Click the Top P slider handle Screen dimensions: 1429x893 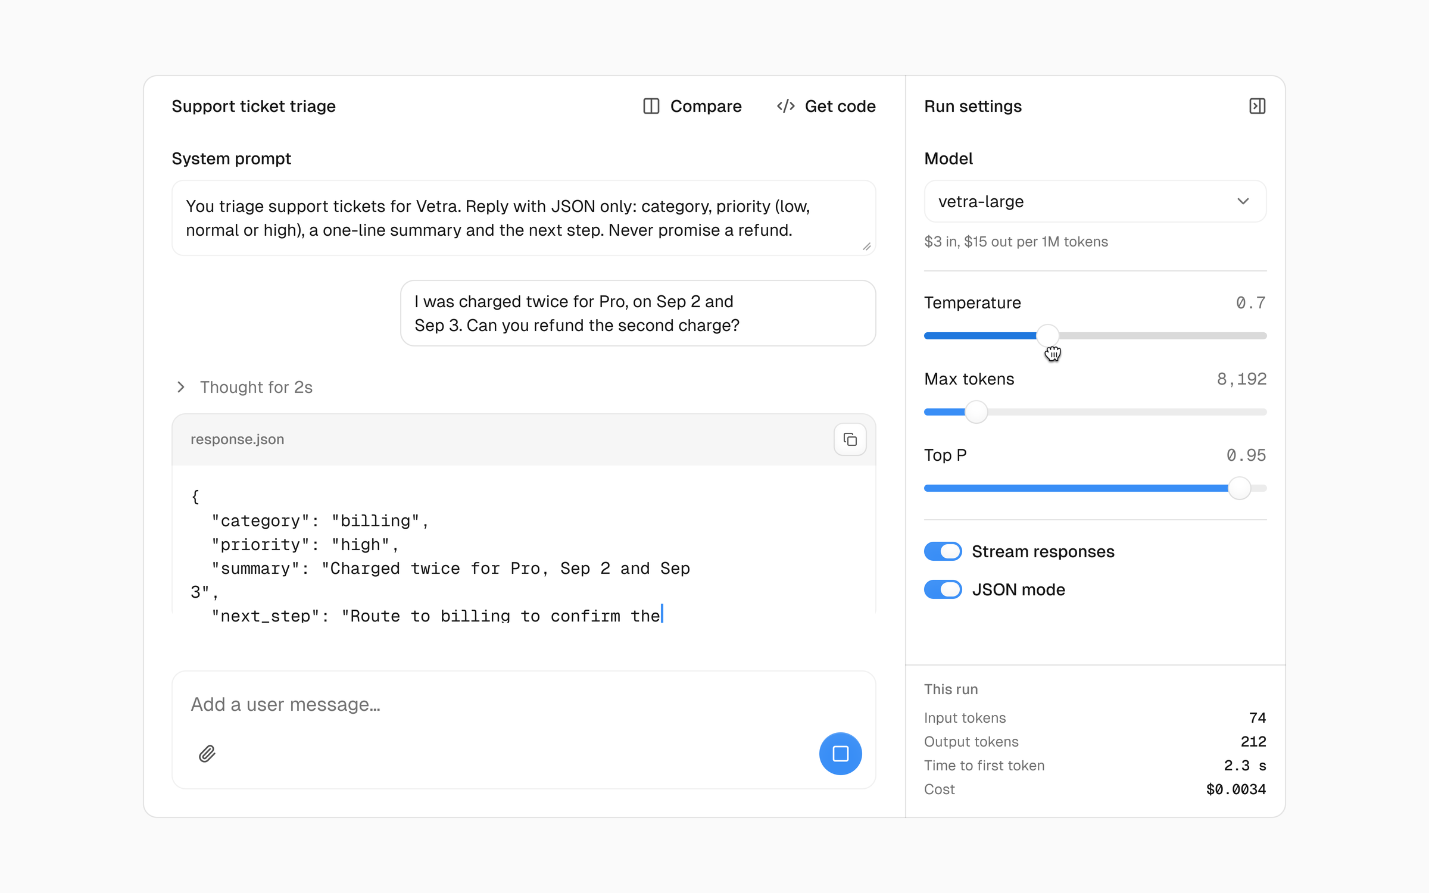pos(1239,488)
